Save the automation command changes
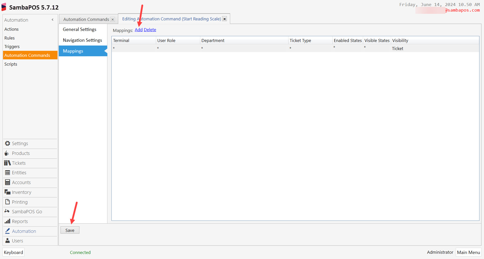Viewport: 484px width, 259px height. (70, 230)
